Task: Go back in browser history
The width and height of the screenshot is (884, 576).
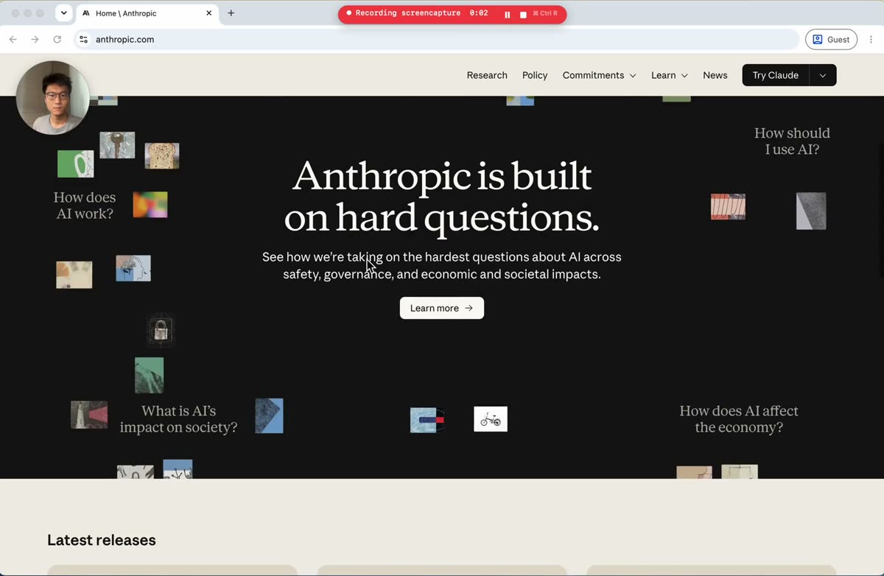Action: coord(13,39)
